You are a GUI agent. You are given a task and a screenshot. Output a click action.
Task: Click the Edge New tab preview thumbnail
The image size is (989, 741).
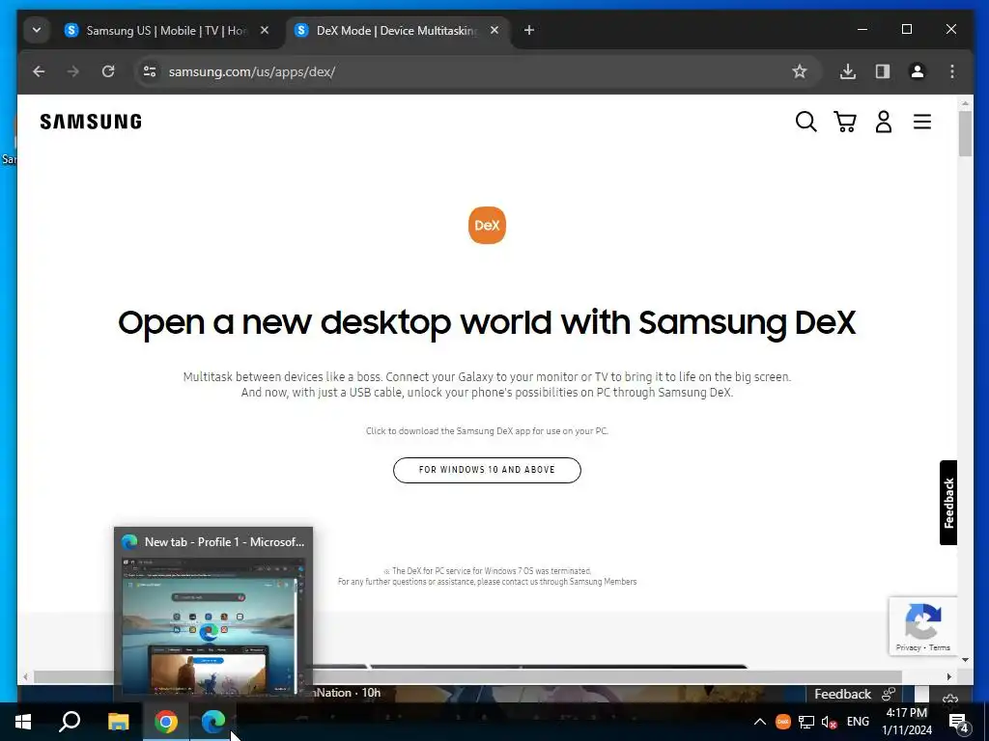tap(213, 625)
